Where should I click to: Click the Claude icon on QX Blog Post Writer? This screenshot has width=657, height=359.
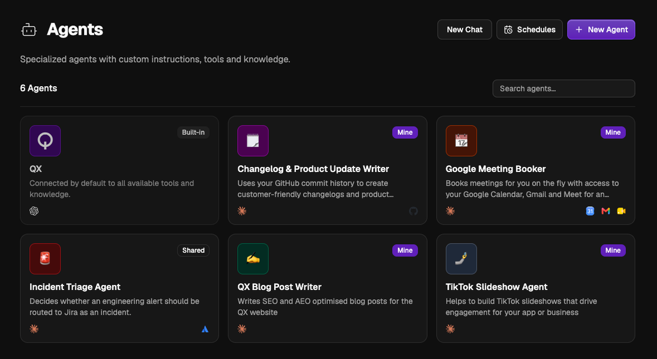(242, 329)
